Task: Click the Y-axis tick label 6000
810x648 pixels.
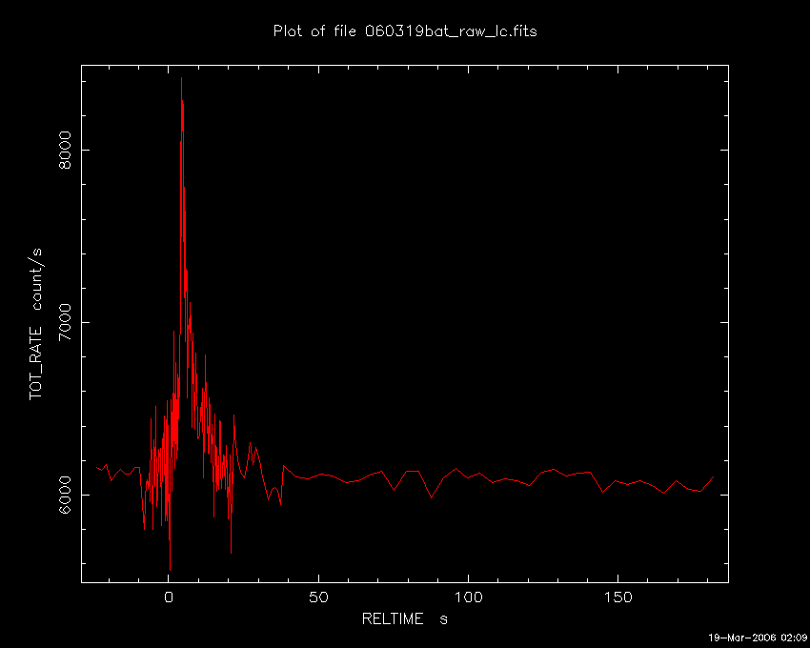Action: pos(65,495)
